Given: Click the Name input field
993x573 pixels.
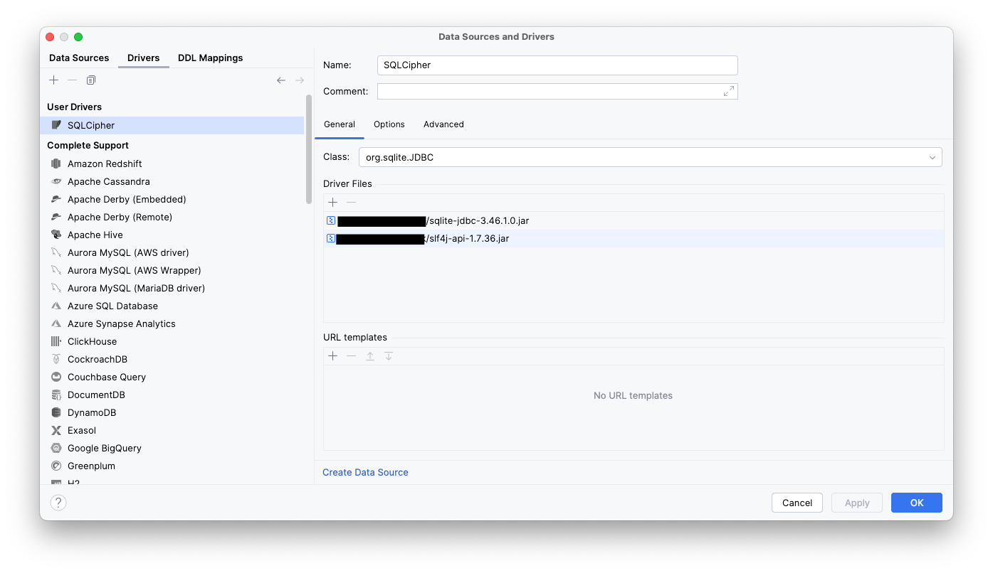Looking at the screenshot, I should coord(557,65).
